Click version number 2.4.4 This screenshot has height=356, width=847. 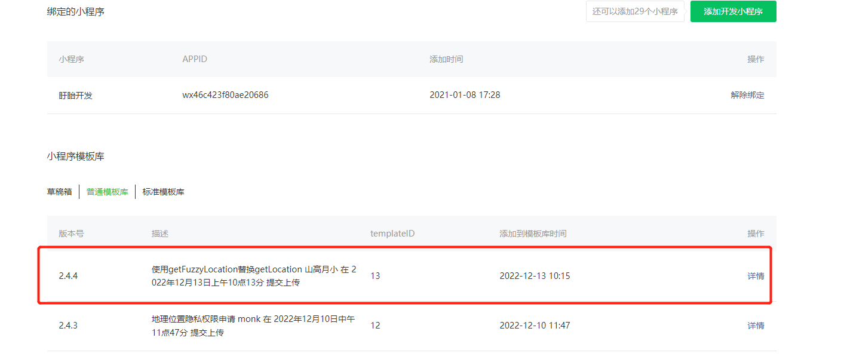[x=68, y=276]
